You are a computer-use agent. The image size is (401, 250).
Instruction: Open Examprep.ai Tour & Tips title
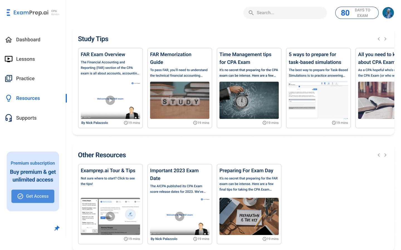(108, 171)
